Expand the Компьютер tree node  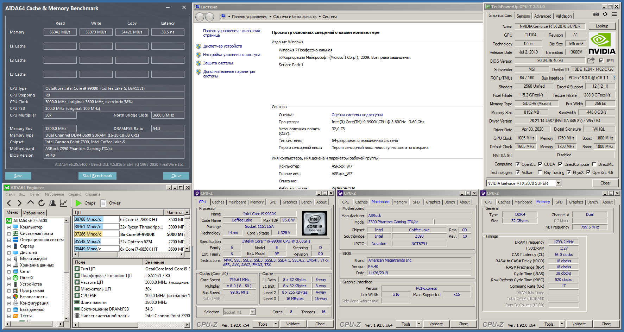(x=9, y=227)
